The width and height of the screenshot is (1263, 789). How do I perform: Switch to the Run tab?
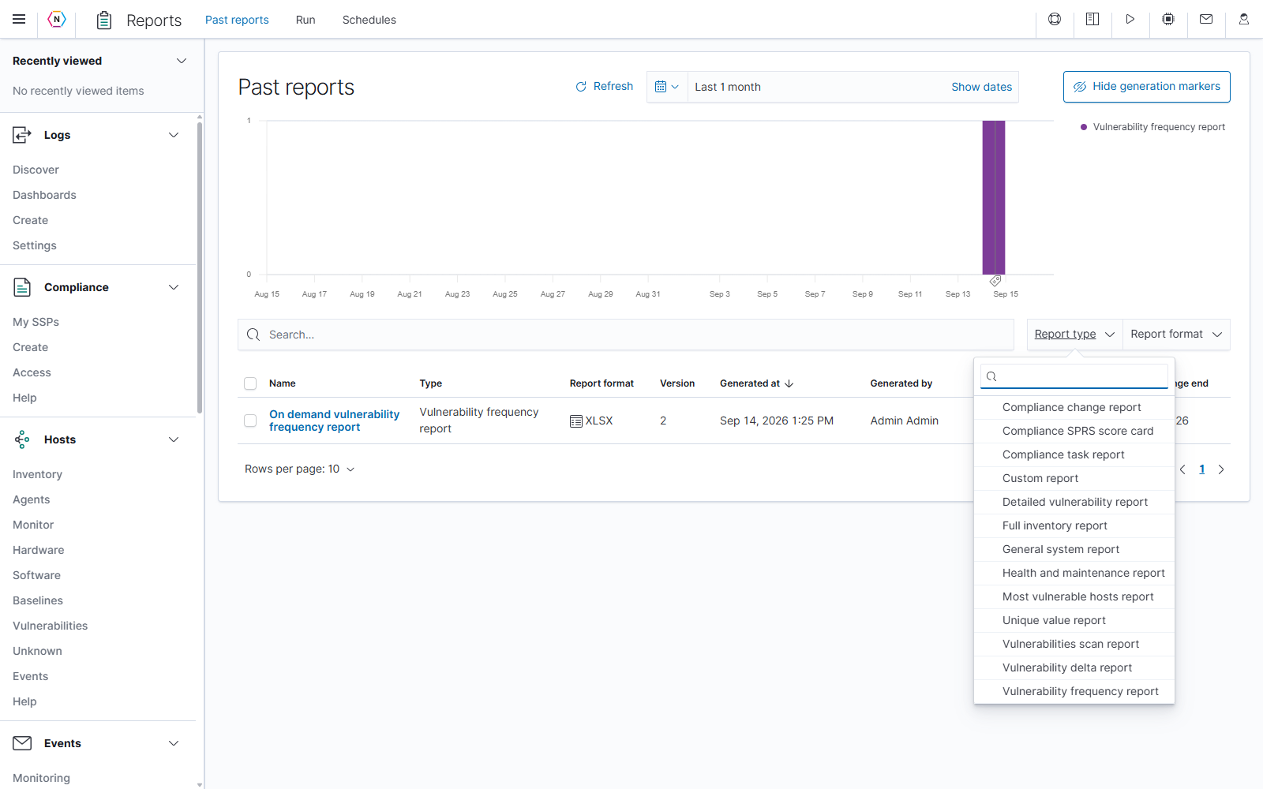(305, 20)
